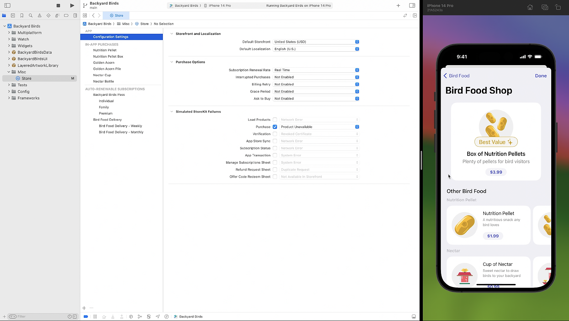Deactivate breakpoints in debug bar
The image size is (569, 321).
pos(86,316)
